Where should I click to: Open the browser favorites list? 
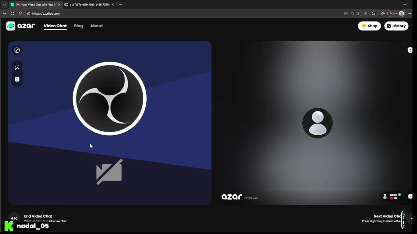(383, 13)
